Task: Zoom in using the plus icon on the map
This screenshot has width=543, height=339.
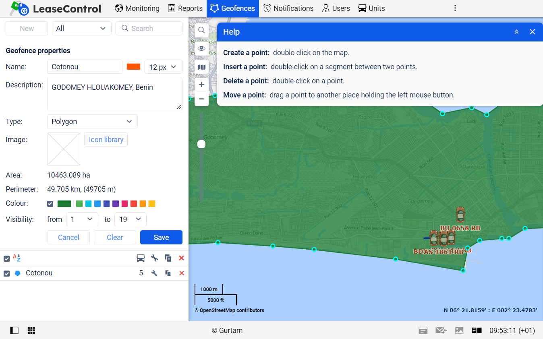Action: [201, 85]
